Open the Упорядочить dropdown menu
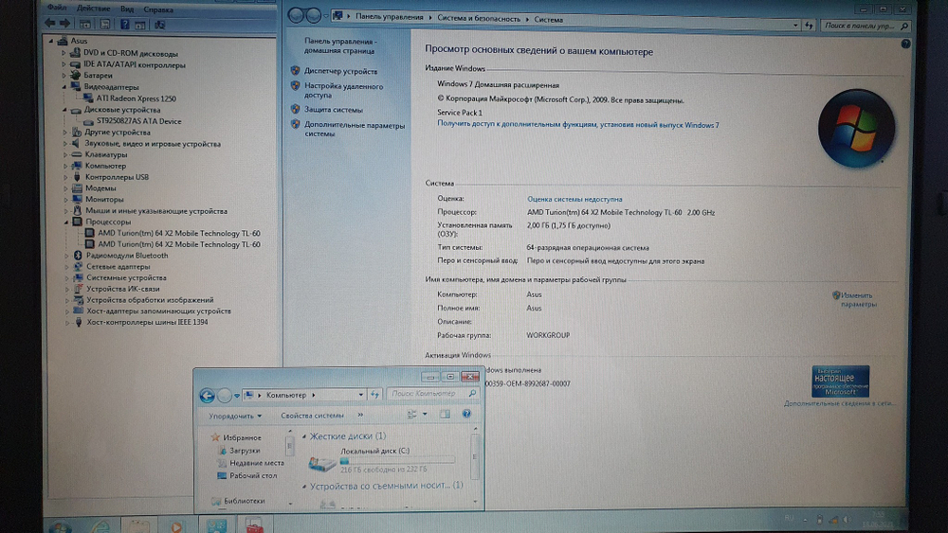This screenshot has width=948, height=533. point(235,416)
